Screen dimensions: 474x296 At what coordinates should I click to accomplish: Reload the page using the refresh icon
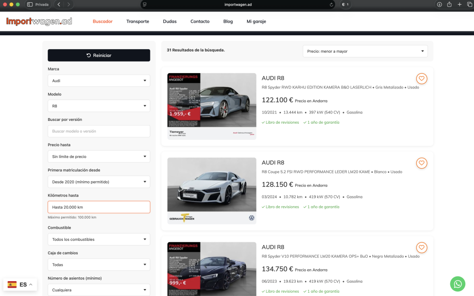coord(331,4)
